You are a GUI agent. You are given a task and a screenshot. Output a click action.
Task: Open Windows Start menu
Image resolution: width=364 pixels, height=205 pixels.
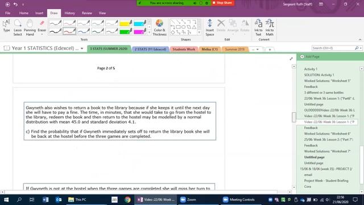[x=6, y=200]
